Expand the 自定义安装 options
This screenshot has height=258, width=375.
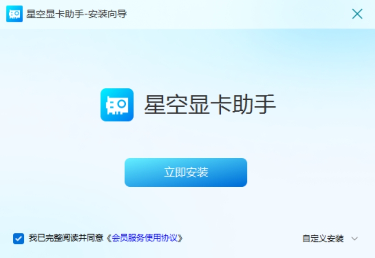(x=323, y=239)
